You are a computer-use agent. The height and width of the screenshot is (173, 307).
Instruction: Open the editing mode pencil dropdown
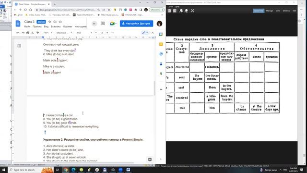pyautogui.click(x=145, y=33)
